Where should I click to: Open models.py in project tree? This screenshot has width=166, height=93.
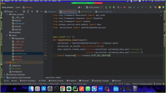click(x=19, y=51)
